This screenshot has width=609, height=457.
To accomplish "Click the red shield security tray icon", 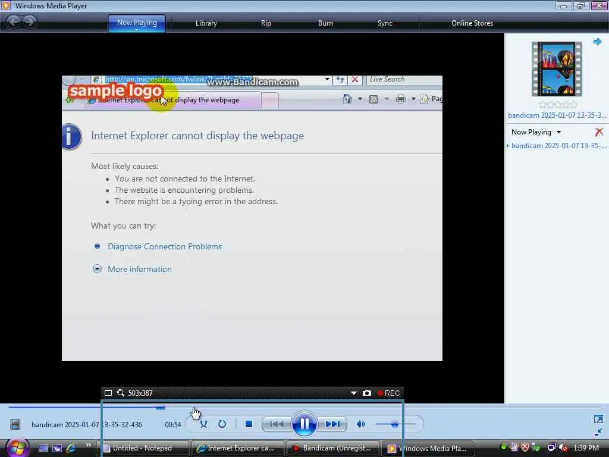I will point(525,447).
